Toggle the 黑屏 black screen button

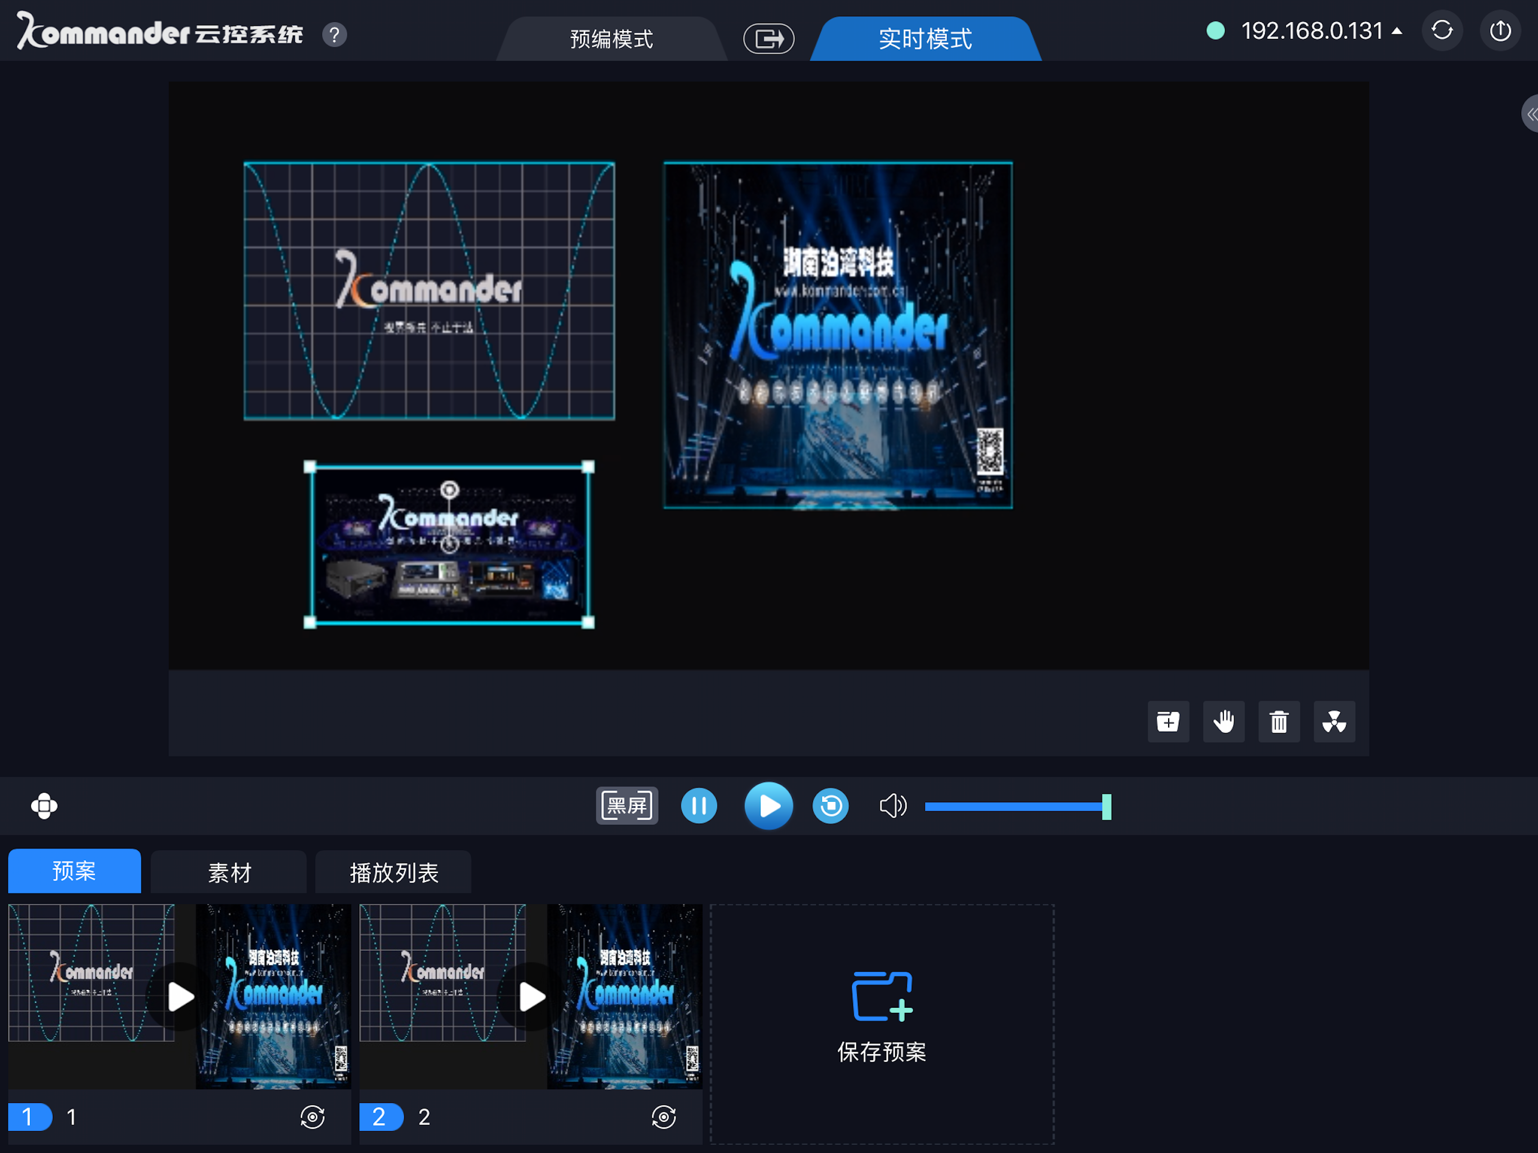pos(627,806)
